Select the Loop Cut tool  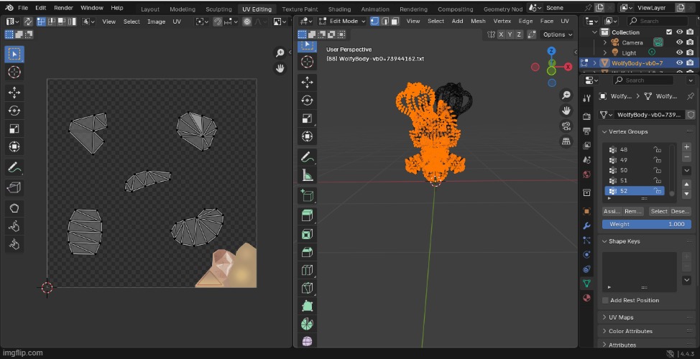click(307, 270)
